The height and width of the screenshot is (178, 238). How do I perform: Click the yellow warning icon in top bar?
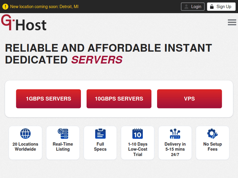5,7
